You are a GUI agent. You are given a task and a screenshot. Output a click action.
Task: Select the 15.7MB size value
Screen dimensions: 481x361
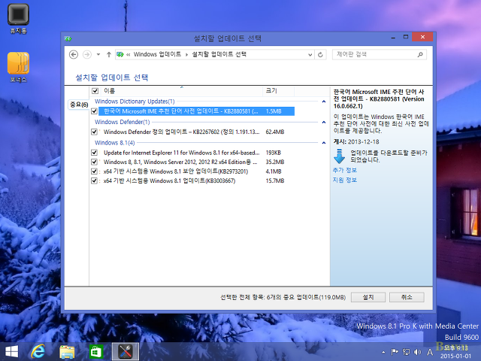[275, 180]
